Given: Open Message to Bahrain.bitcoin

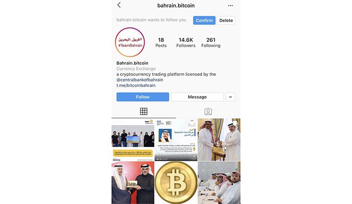Looking at the screenshot, I should (x=197, y=97).
